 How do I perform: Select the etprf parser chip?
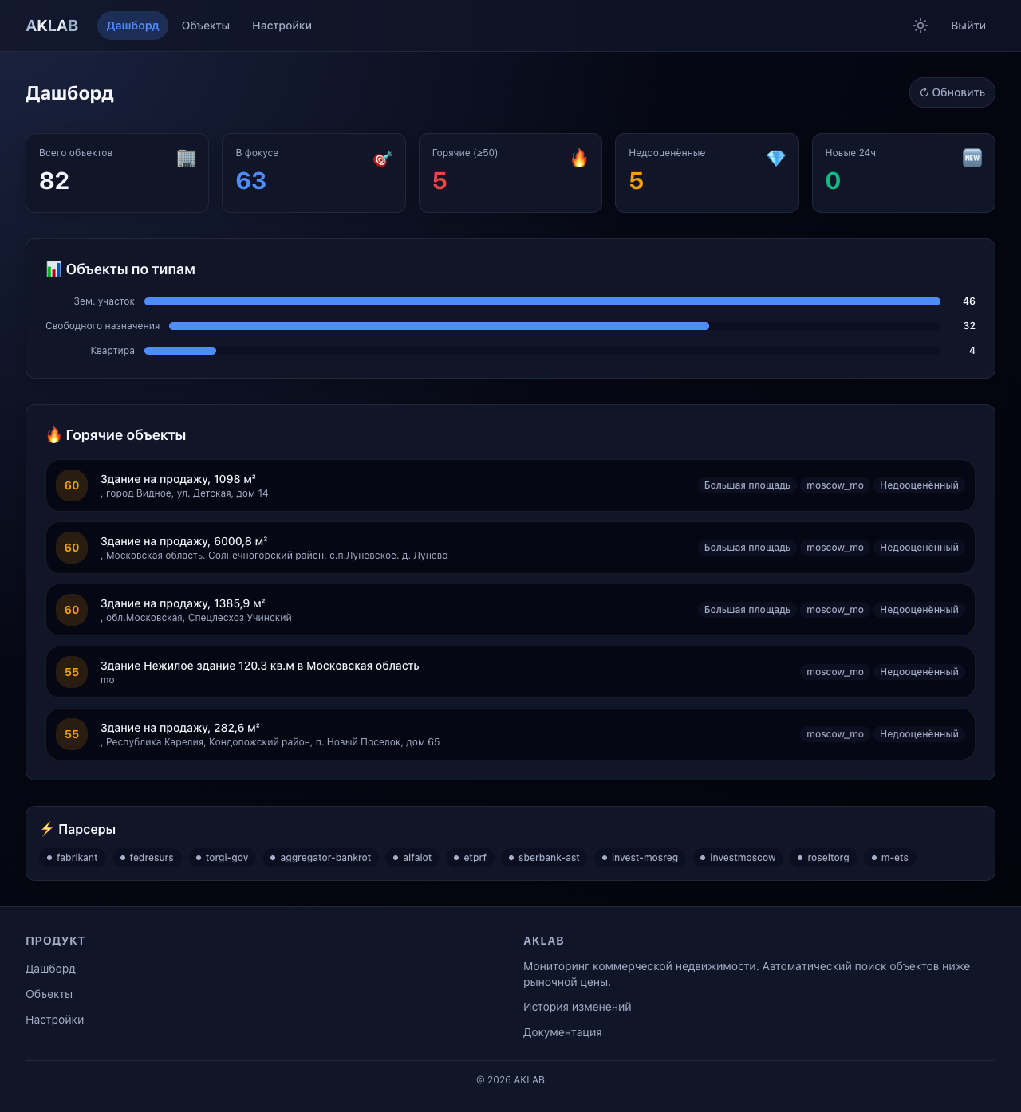[x=470, y=858]
